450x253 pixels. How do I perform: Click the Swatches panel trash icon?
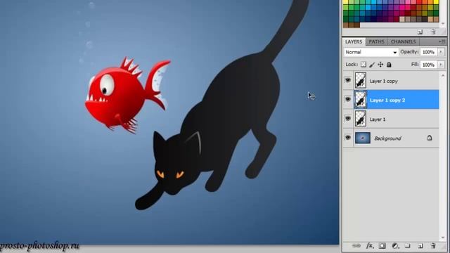pyautogui.click(x=433, y=32)
